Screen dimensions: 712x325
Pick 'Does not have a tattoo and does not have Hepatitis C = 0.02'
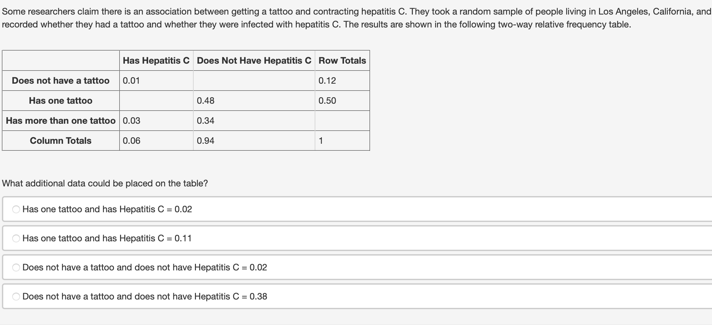pos(16,267)
